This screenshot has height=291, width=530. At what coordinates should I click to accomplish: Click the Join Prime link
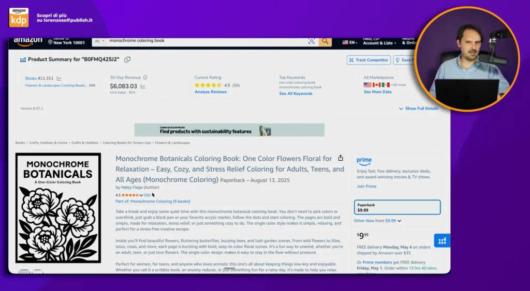click(366, 187)
